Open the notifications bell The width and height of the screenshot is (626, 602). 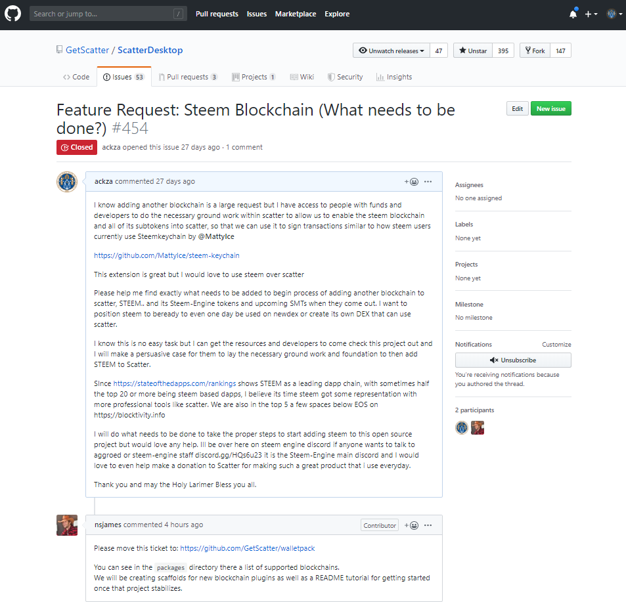(573, 14)
